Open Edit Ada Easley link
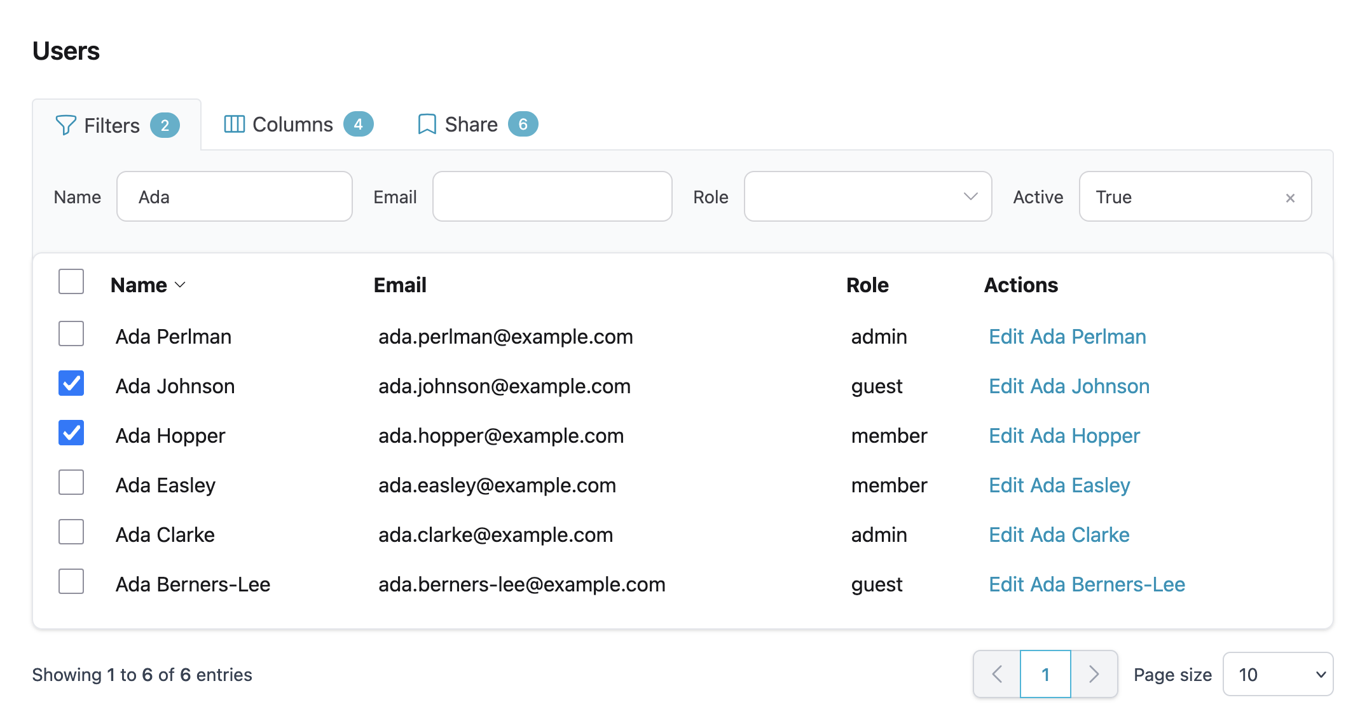 click(1059, 485)
